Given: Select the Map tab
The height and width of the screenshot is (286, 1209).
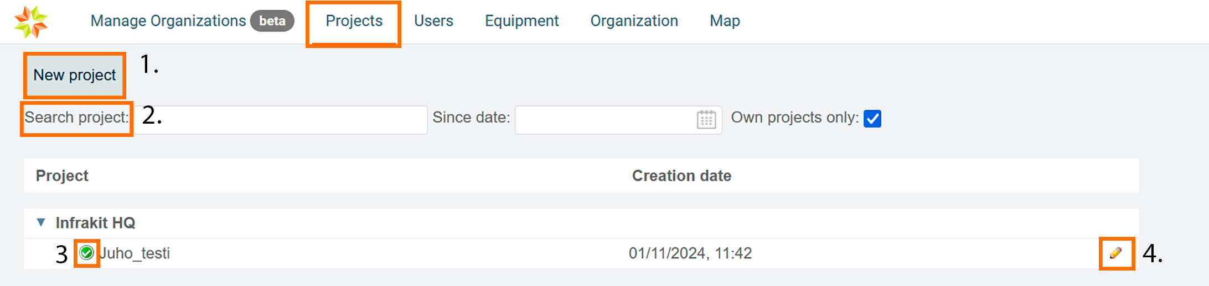Looking at the screenshot, I should (725, 21).
